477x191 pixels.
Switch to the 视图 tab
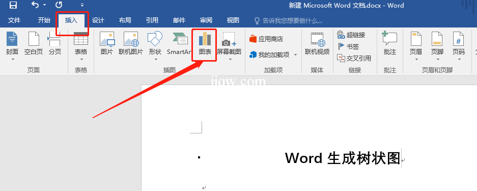click(233, 20)
